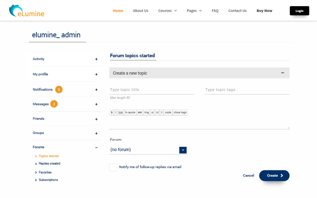Check notify follow-up replies via email

[x=113, y=167]
